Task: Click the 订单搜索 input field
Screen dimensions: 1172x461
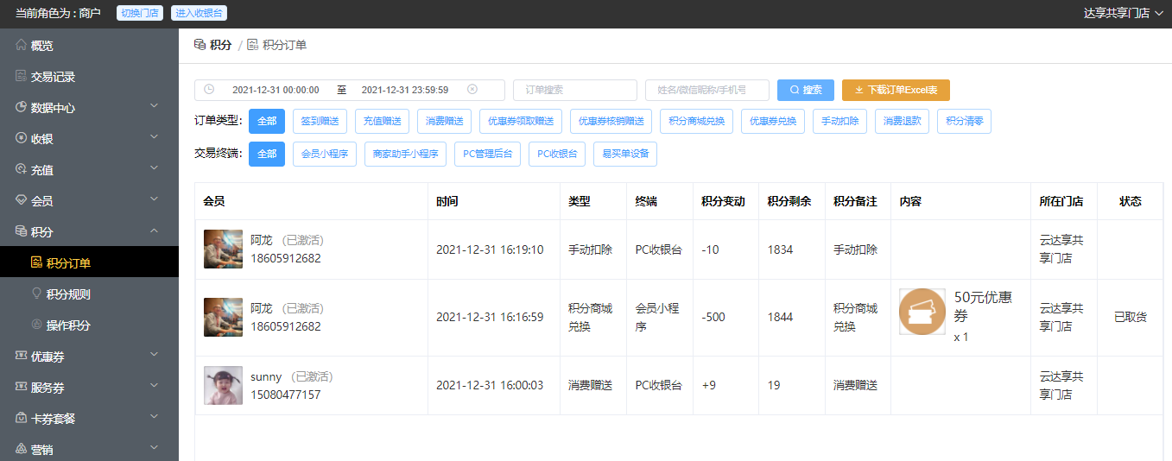Action: (x=575, y=90)
